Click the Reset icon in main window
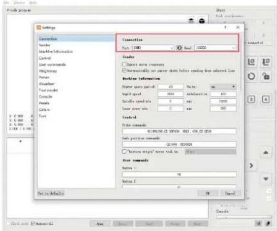The width and height of the screenshot is (277, 231). (251, 76)
